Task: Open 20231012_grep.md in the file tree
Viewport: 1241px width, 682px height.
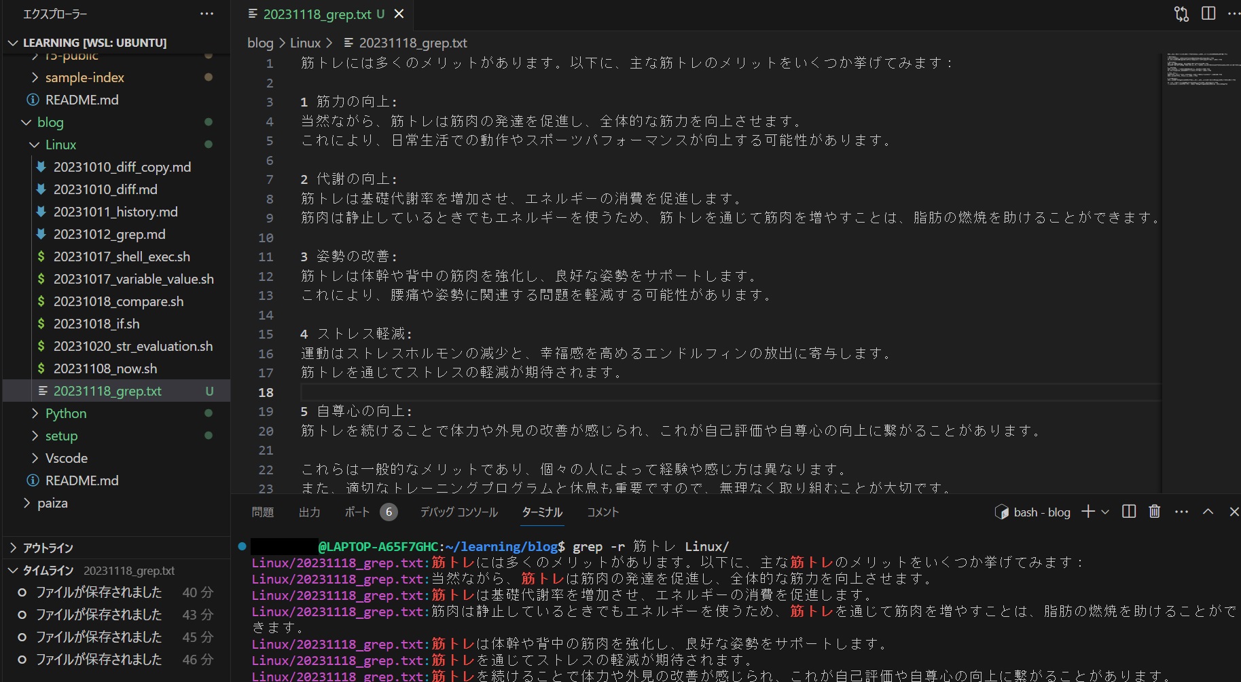Action: pyautogui.click(x=110, y=234)
